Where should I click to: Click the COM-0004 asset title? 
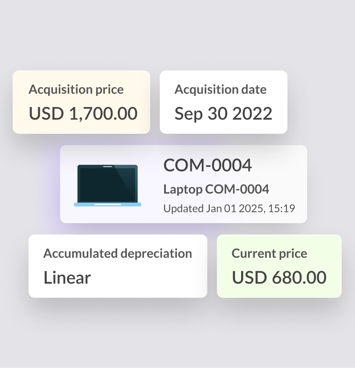(x=207, y=165)
